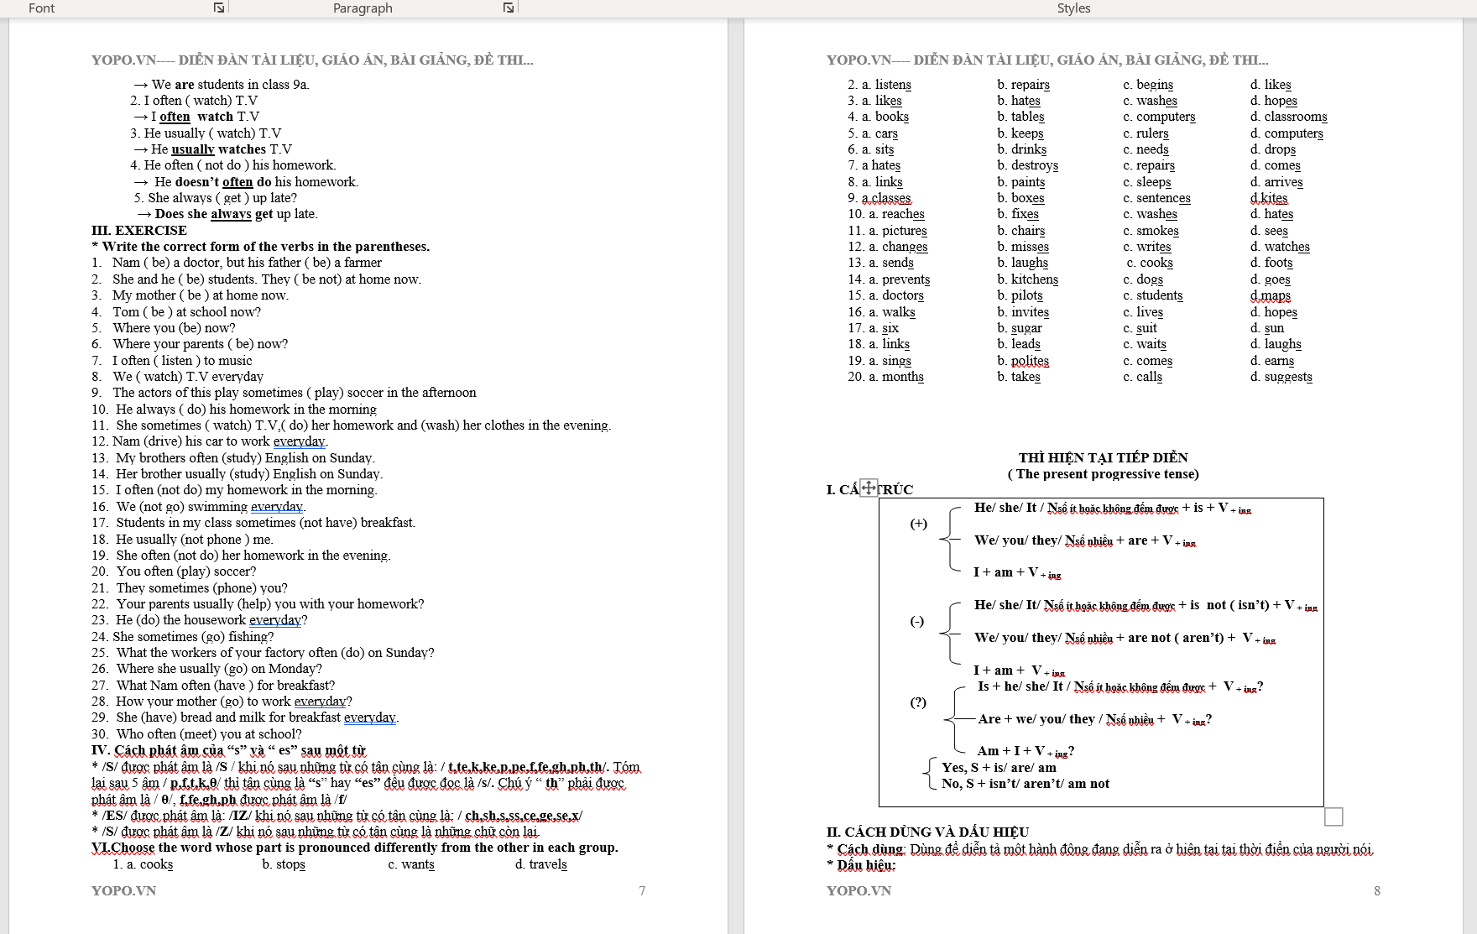The height and width of the screenshot is (934, 1477).
Task: Click page number 8 in the footer
Action: [x=1376, y=891]
